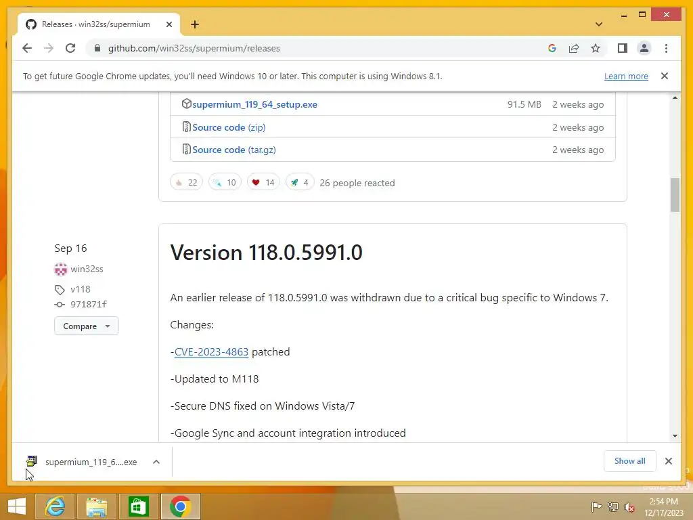
Task: View site information via lock icon
Action: pos(97,48)
